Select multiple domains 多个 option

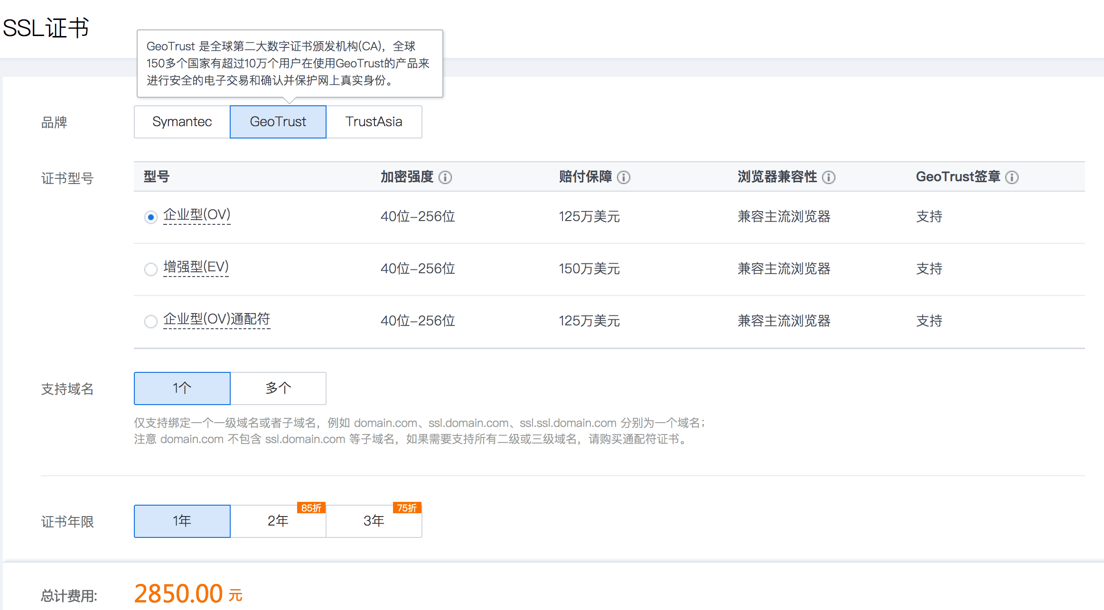(278, 388)
